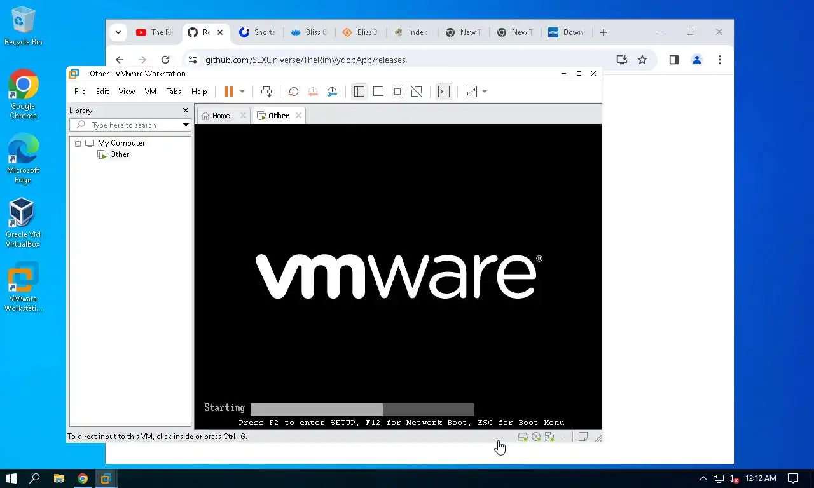The image size is (814, 488).
Task: Reload the GitHub page in Chrome
Action: (165, 60)
